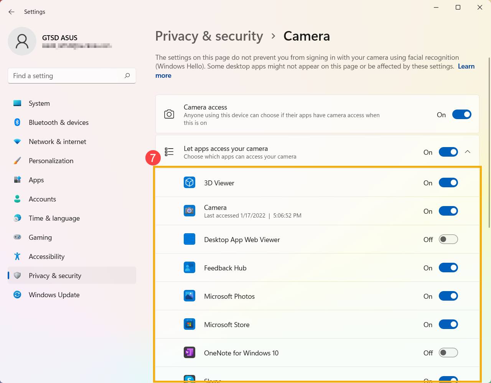Click the OneNote for Windows 10 icon

point(189,353)
